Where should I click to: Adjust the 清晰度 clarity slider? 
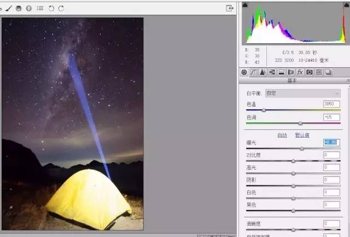293,229
